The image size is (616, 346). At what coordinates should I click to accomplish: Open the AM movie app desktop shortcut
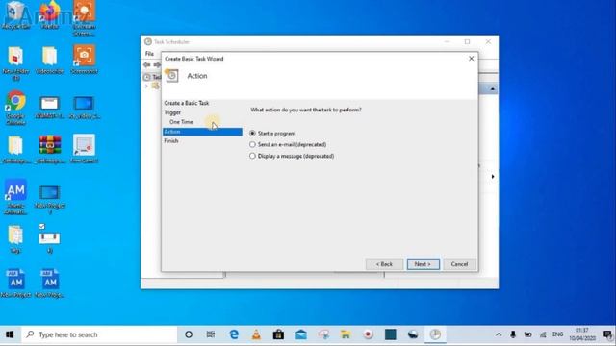coord(15,197)
